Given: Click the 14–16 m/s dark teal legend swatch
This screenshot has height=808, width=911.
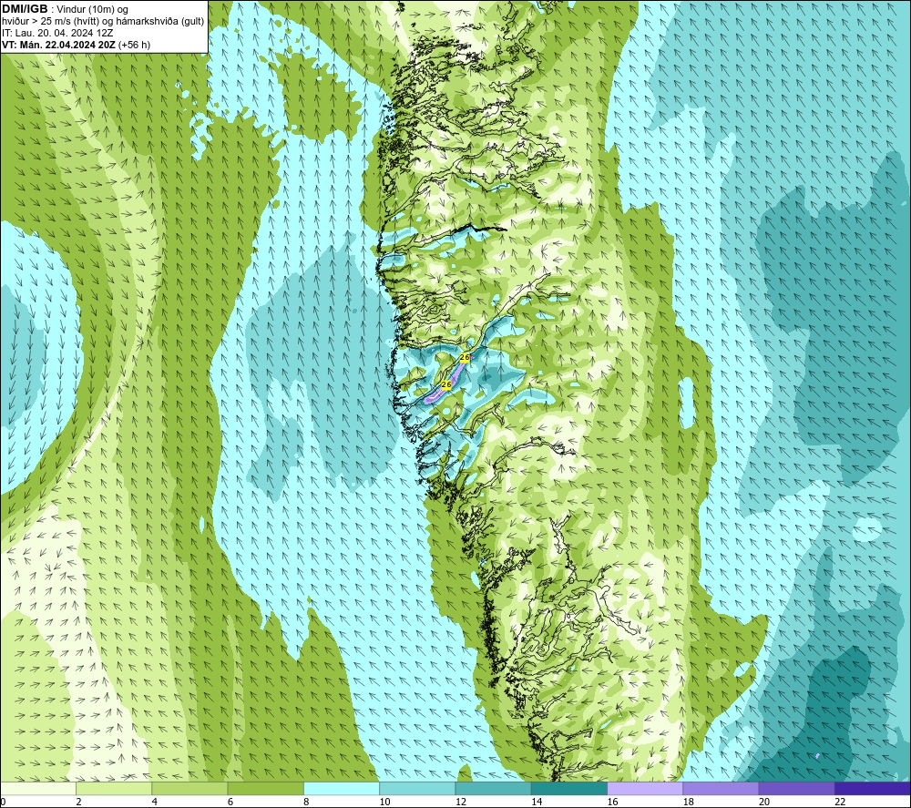Looking at the screenshot, I should 569,788.
